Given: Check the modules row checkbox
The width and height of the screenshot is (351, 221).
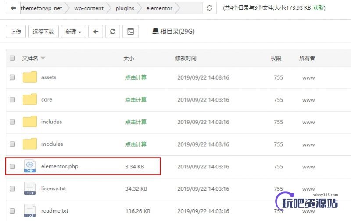Looking at the screenshot, I should point(12,144).
